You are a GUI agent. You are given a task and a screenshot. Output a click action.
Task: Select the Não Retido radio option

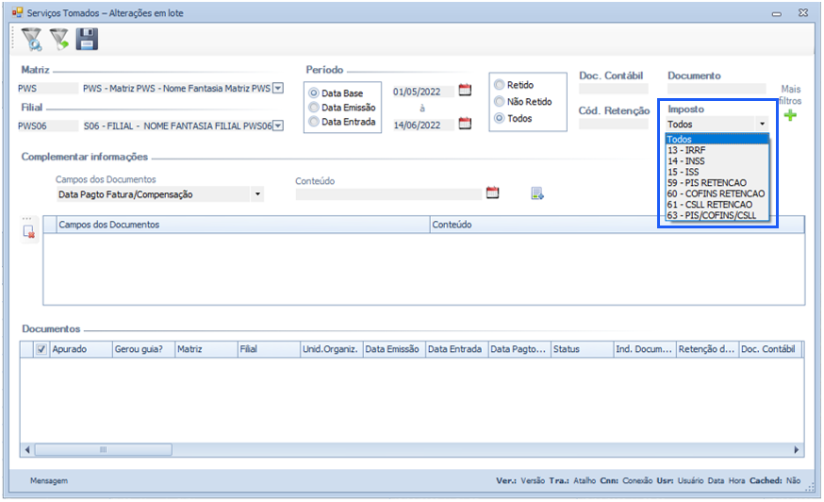pos(500,101)
